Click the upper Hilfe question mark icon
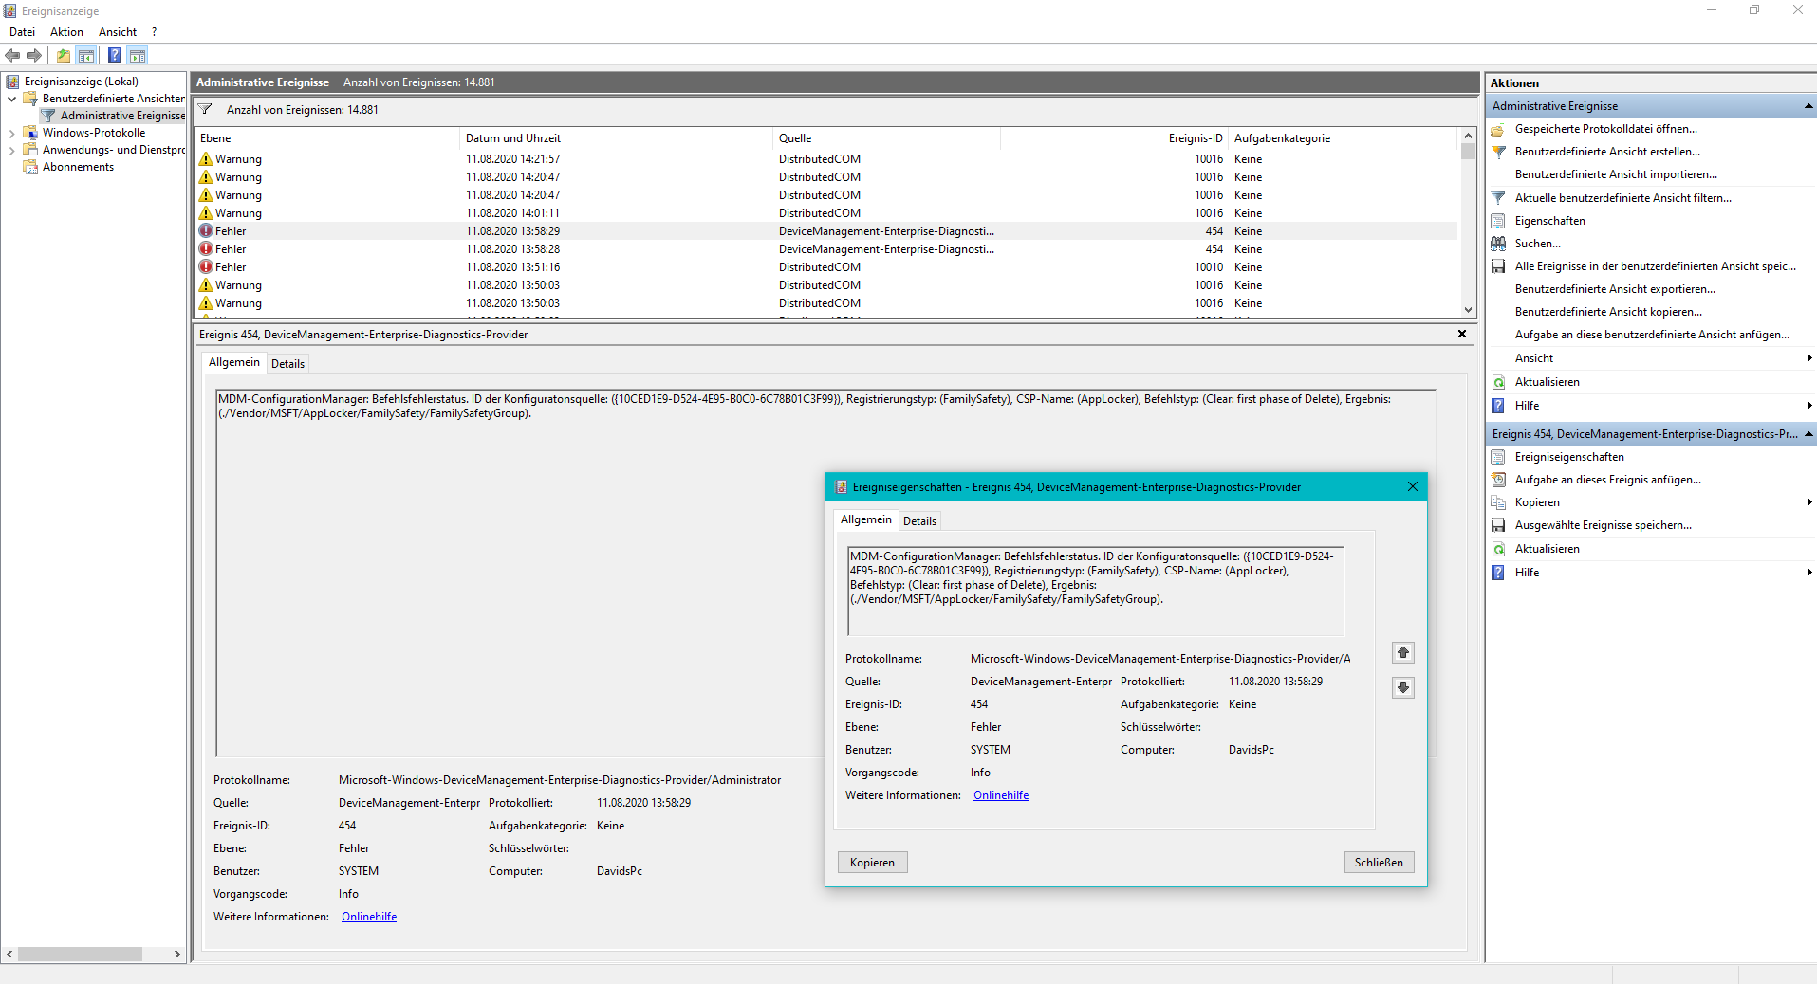 pyautogui.click(x=1498, y=406)
